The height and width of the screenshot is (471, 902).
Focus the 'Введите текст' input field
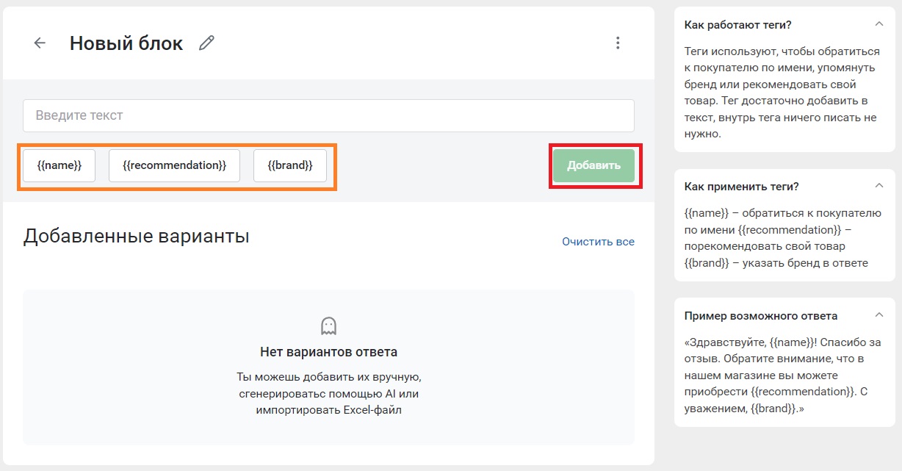click(328, 115)
